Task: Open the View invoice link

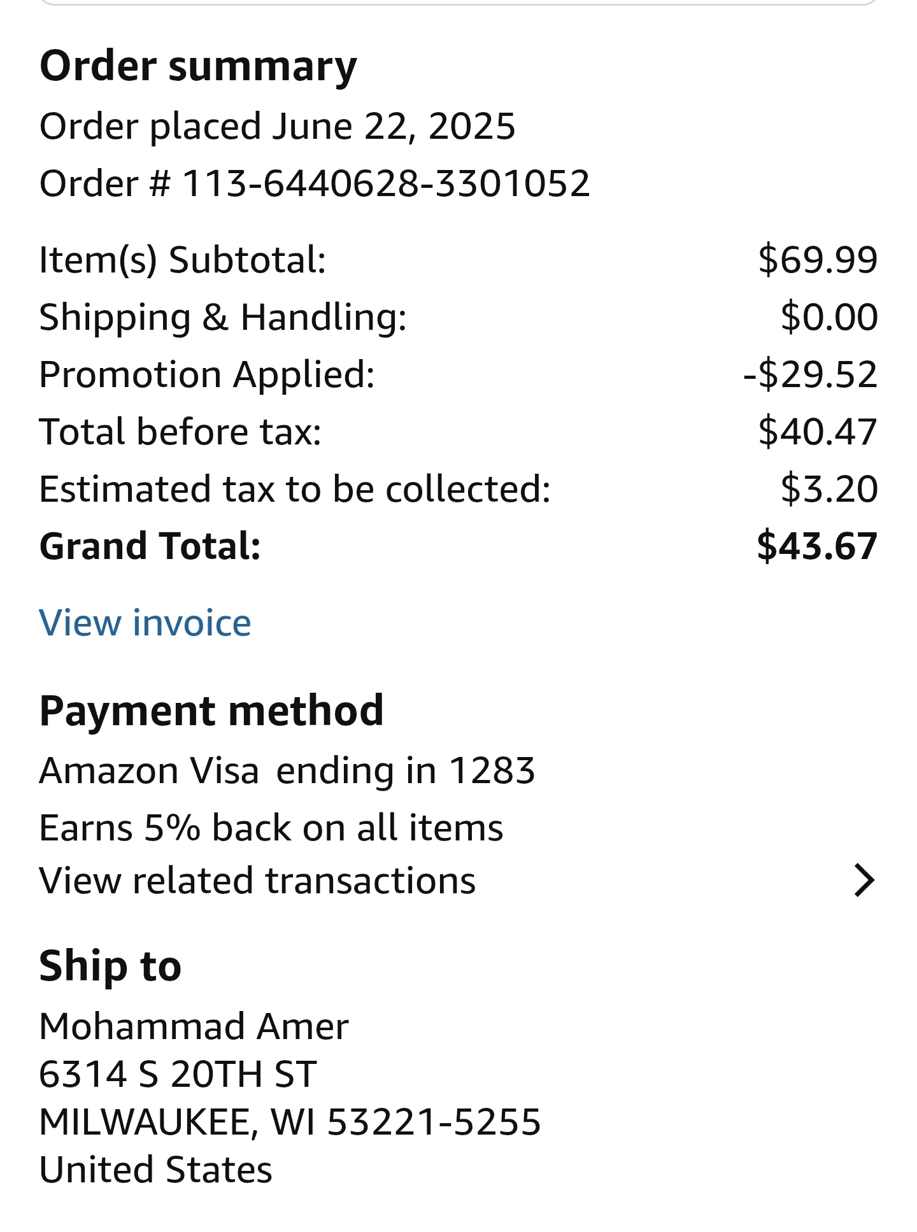Action: [x=145, y=623]
